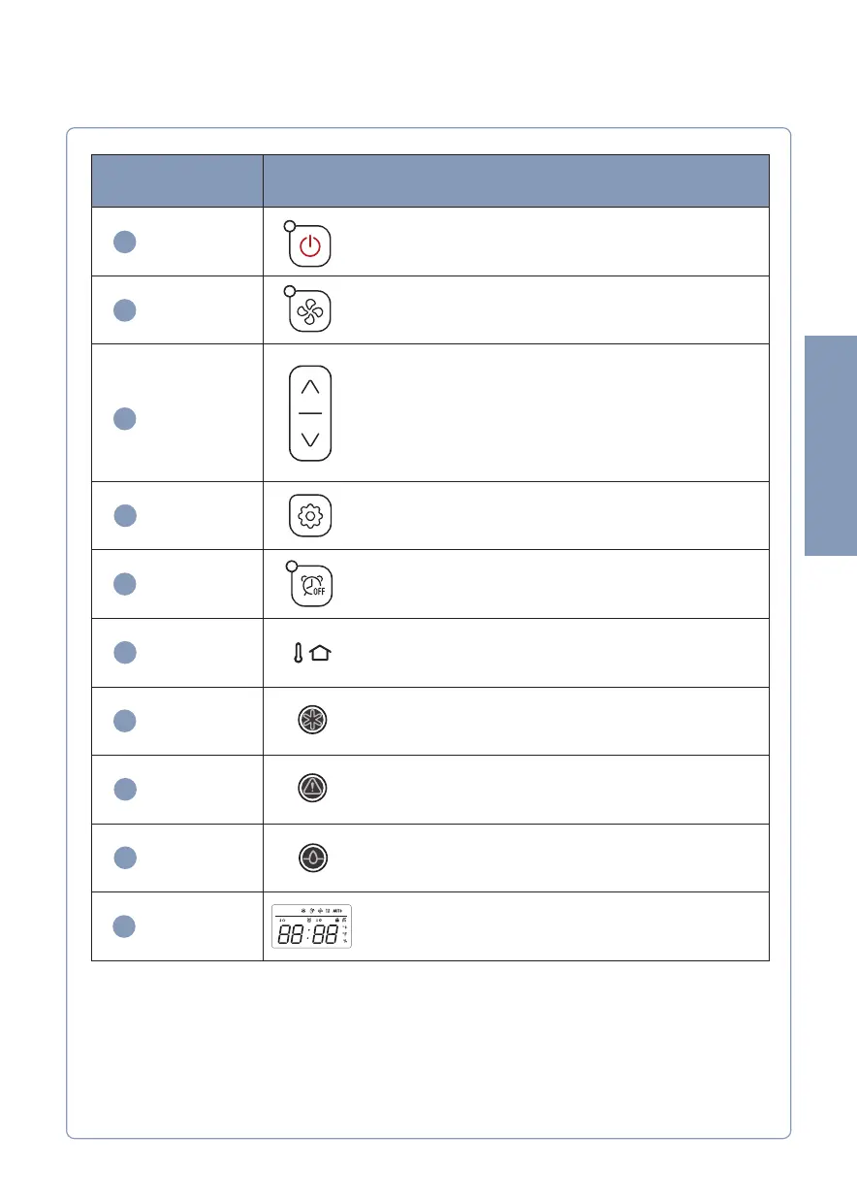Click the grey circle in the arrow rocker row

[x=123, y=418]
